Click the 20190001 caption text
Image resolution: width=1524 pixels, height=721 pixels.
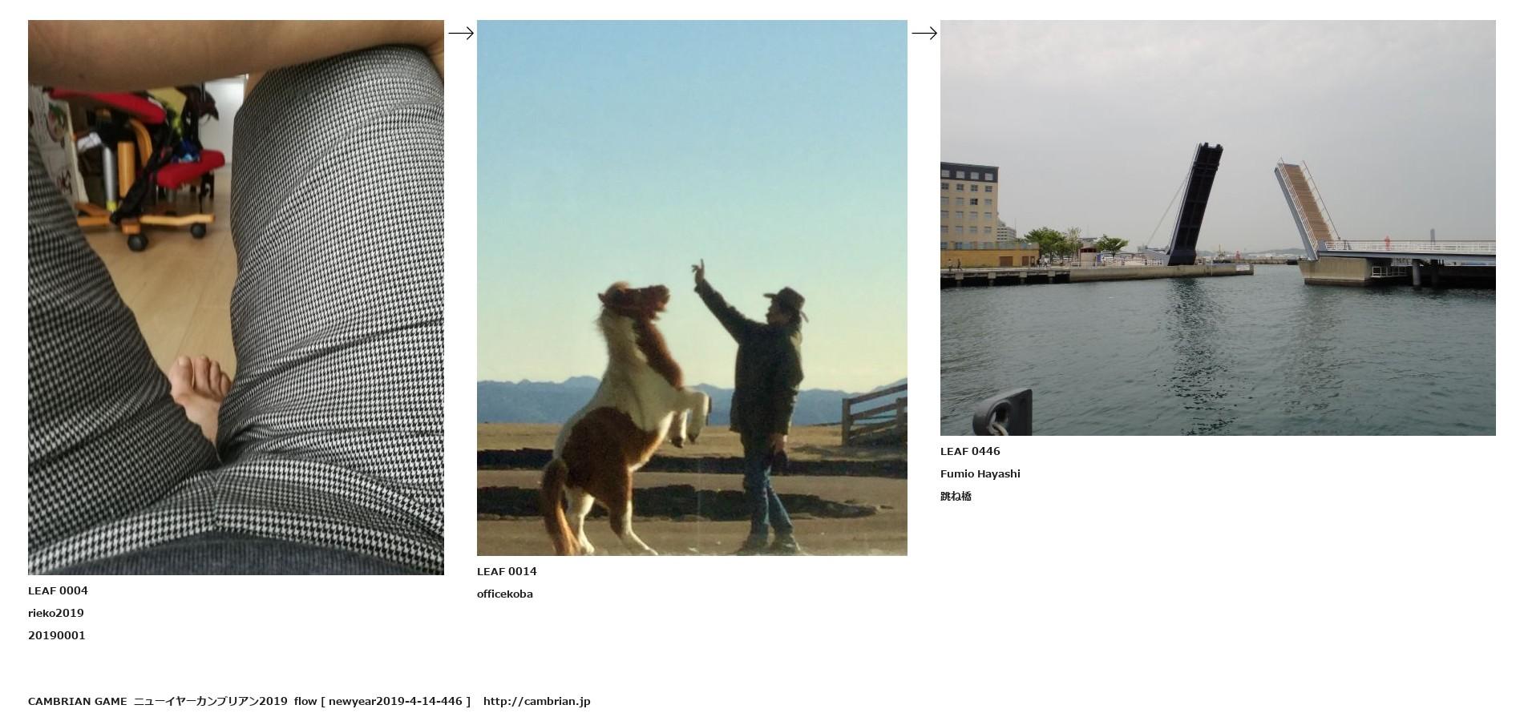[57, 635]
